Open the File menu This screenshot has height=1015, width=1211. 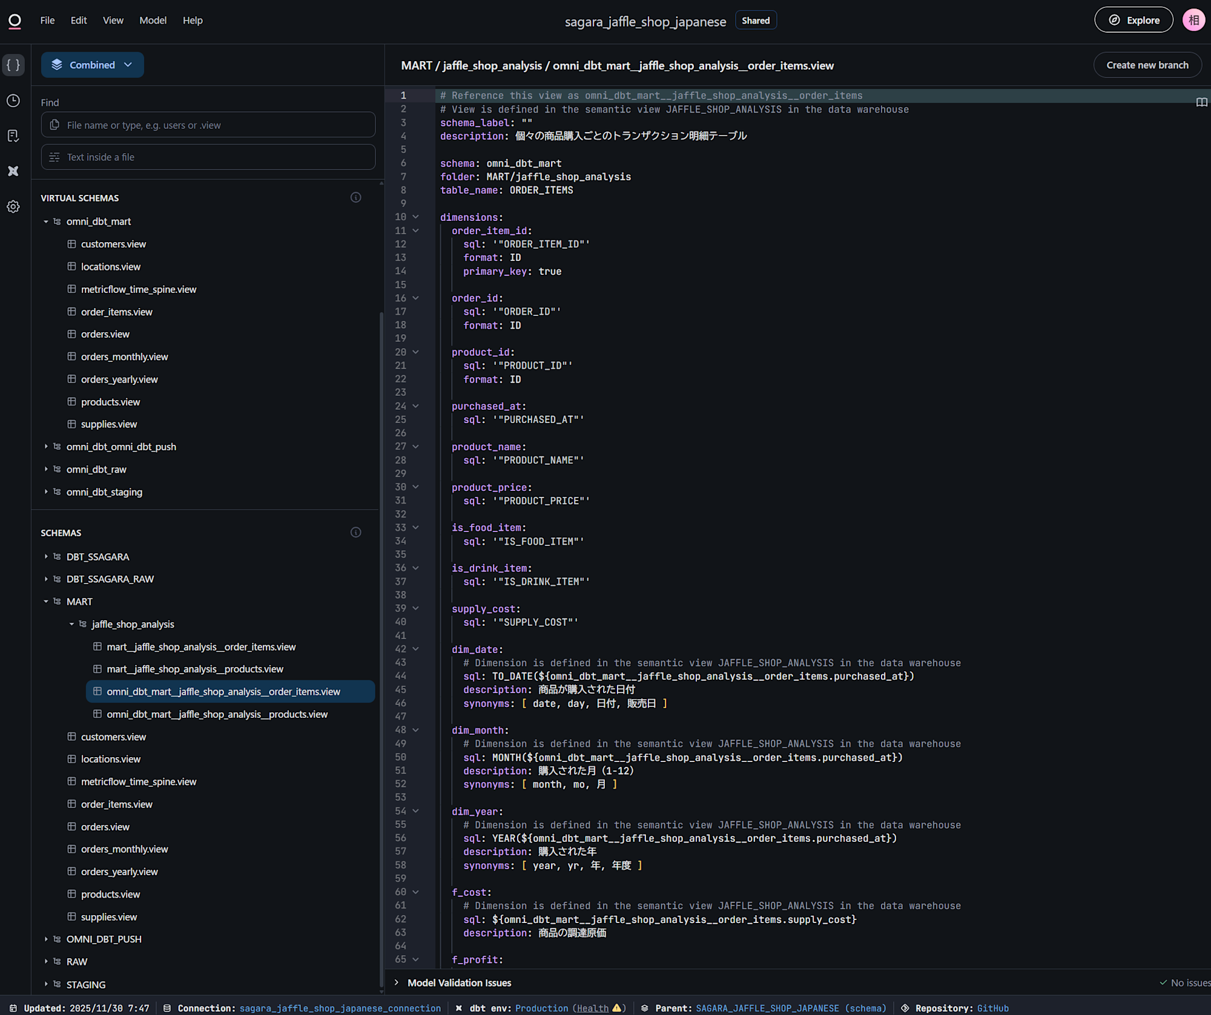coord(47,20)
